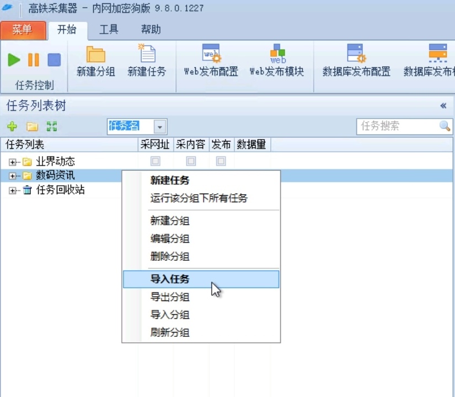Open the Web发布模块 panel
455x397 pixels.
click(277, 63)
